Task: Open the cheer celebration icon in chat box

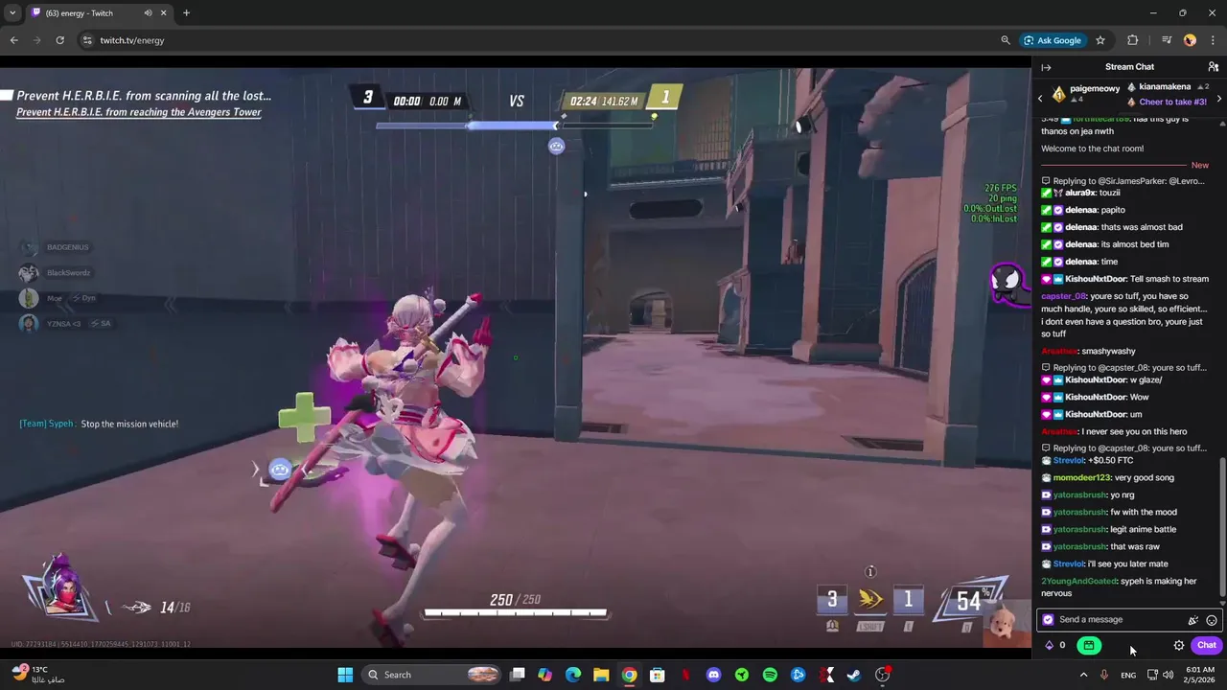Action: [1193, 620]
